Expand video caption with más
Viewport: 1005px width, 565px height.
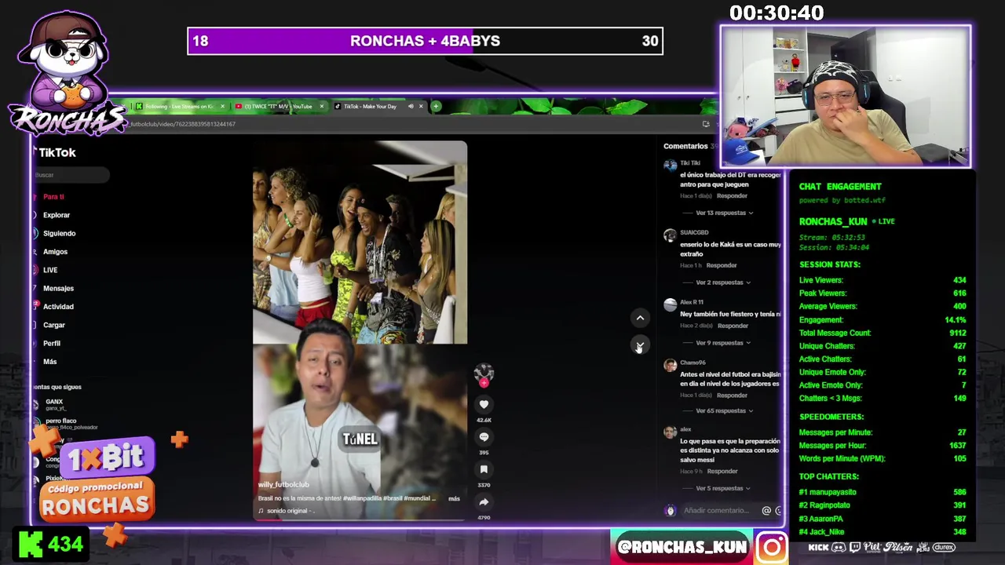point(454,499)
